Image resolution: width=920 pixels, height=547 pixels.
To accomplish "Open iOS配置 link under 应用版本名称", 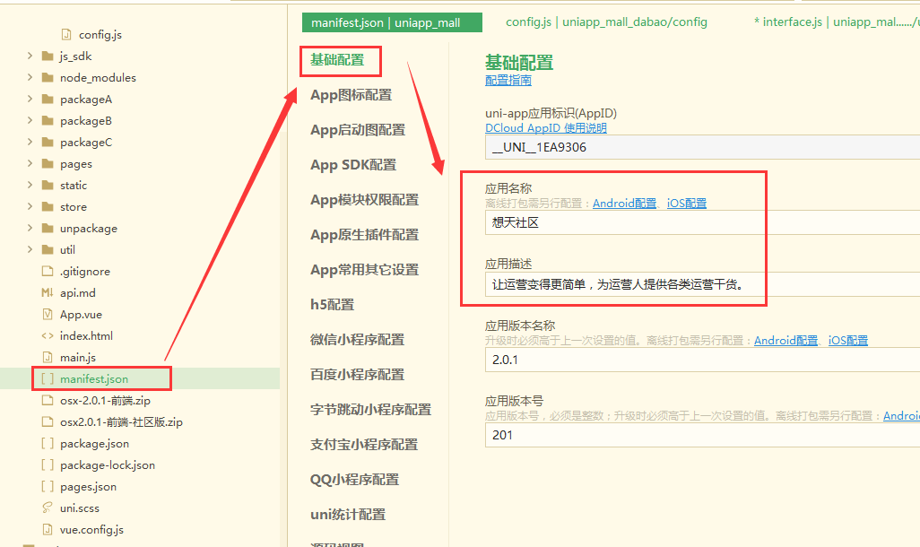I will [848, 341].
